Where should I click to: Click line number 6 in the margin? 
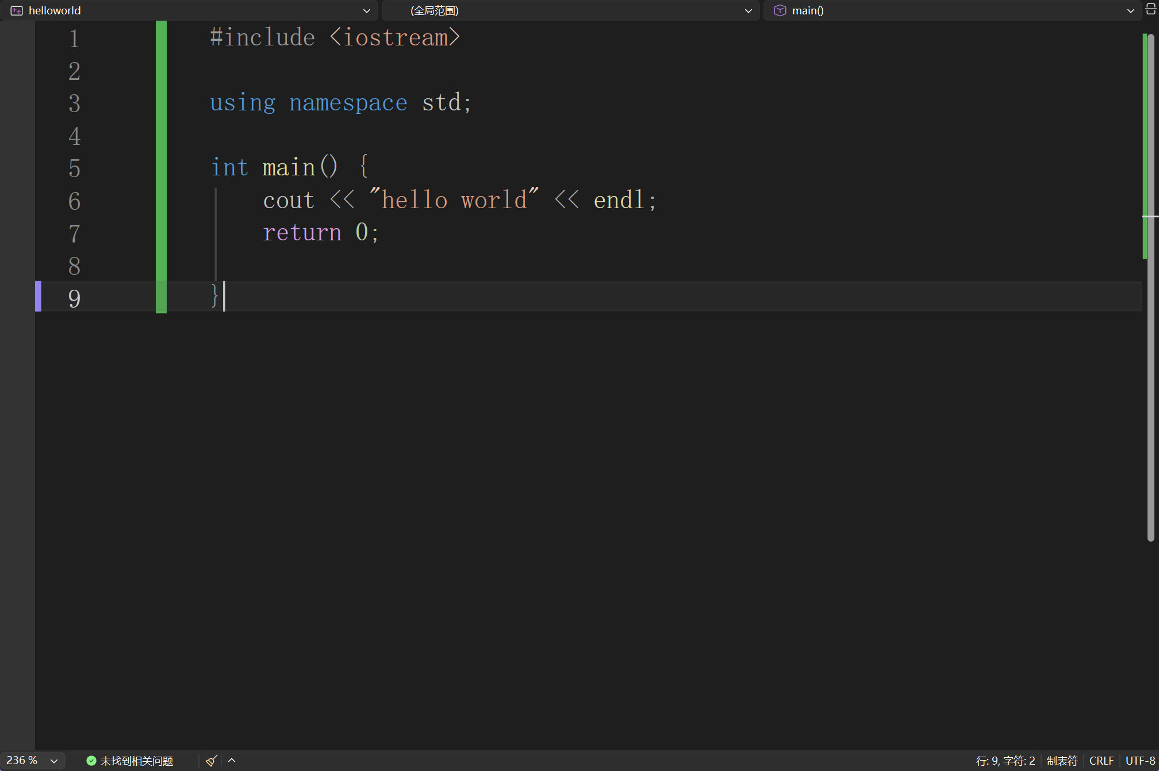click(74, 201)
